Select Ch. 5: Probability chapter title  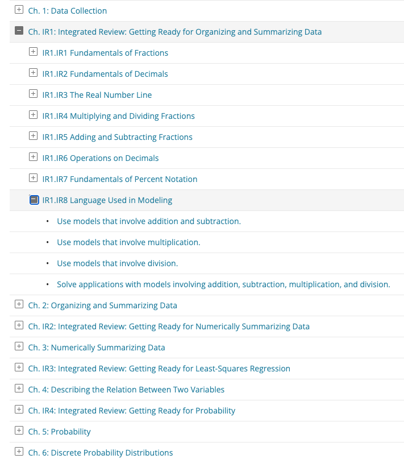point(60,432)
